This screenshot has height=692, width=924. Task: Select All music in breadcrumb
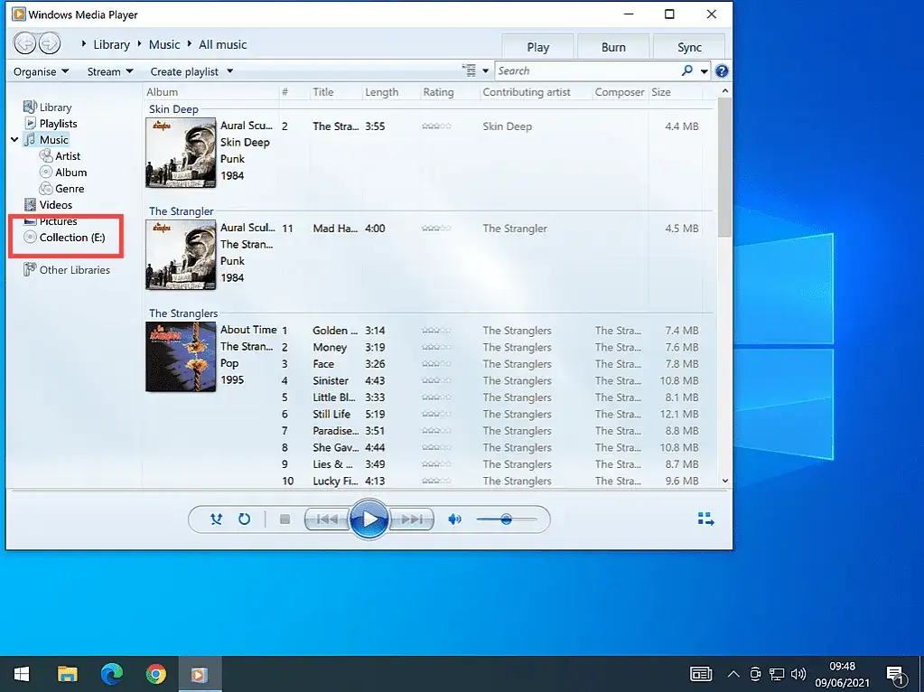223,45
